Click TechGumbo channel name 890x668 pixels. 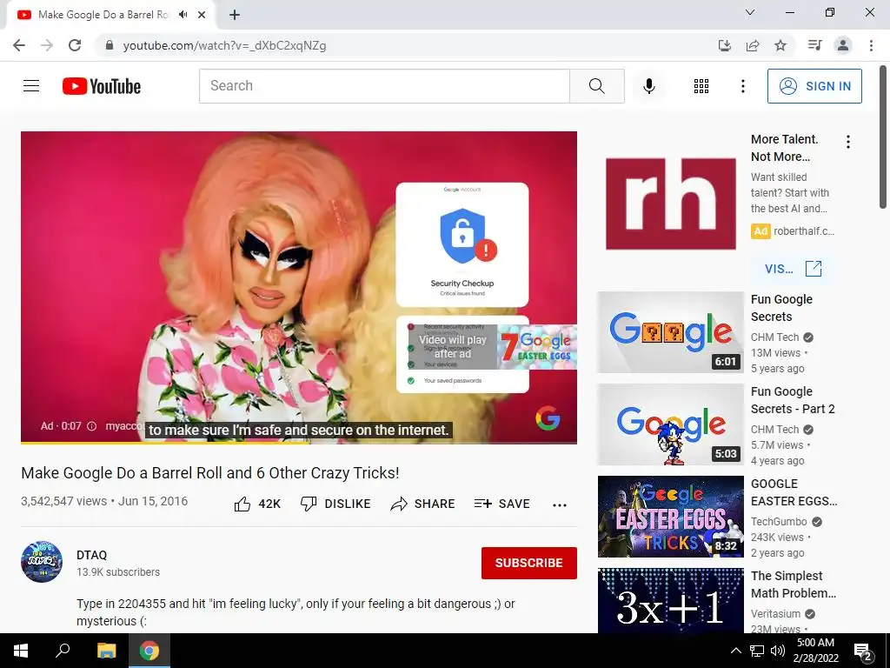click(x=778, y=522)
